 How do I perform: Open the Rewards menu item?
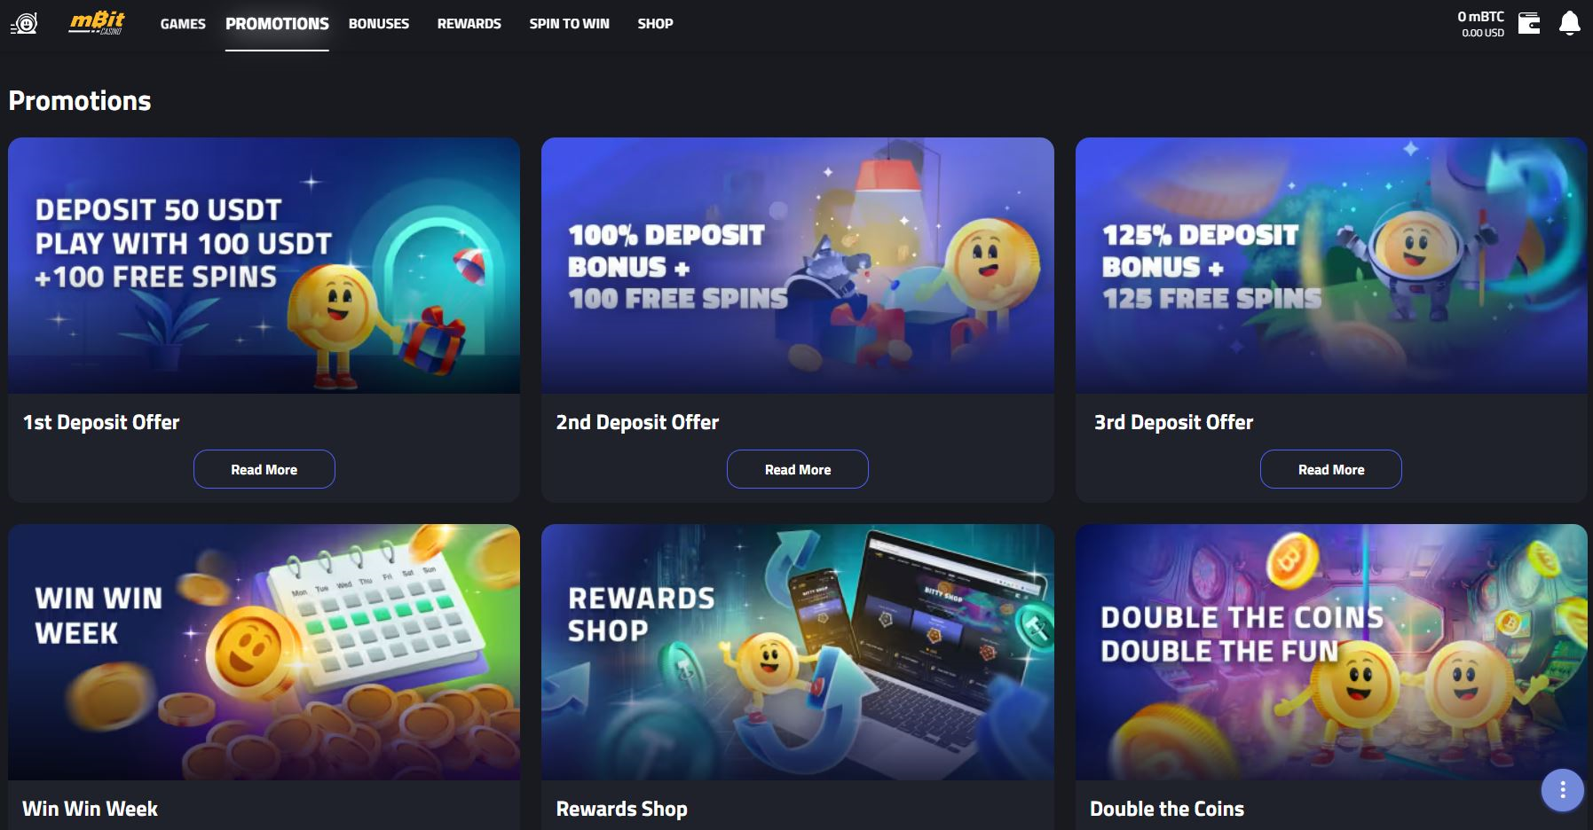(x=469, y=24)
